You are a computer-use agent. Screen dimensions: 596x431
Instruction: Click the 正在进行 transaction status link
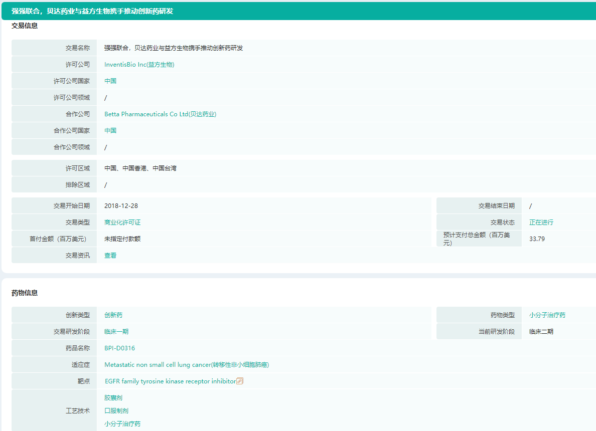[x=541, y=222]
